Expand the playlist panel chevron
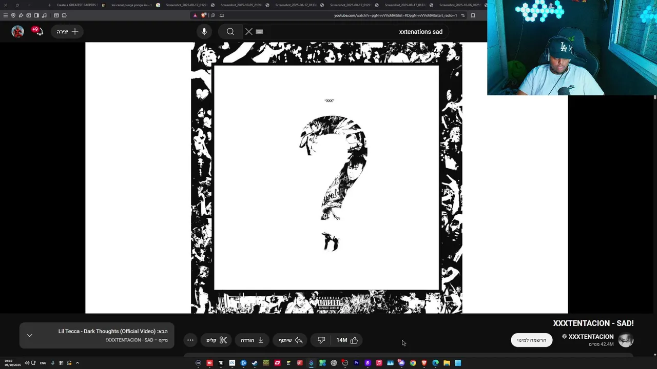 pyautogui.click(x=29, y=336)
